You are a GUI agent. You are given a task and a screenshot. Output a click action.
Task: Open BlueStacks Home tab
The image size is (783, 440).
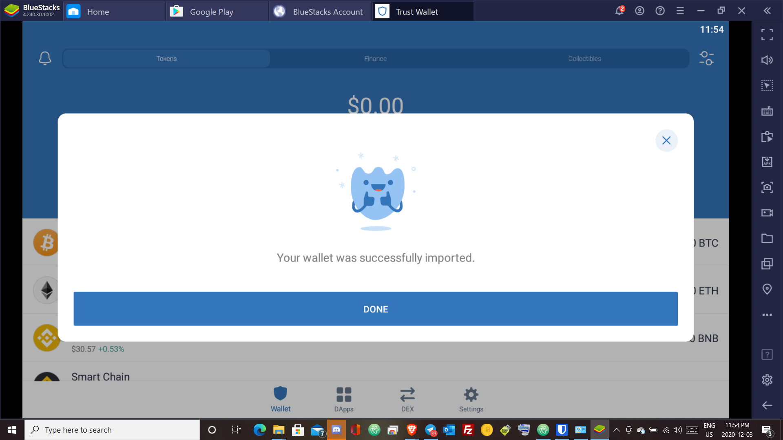[x=98, y=11]
